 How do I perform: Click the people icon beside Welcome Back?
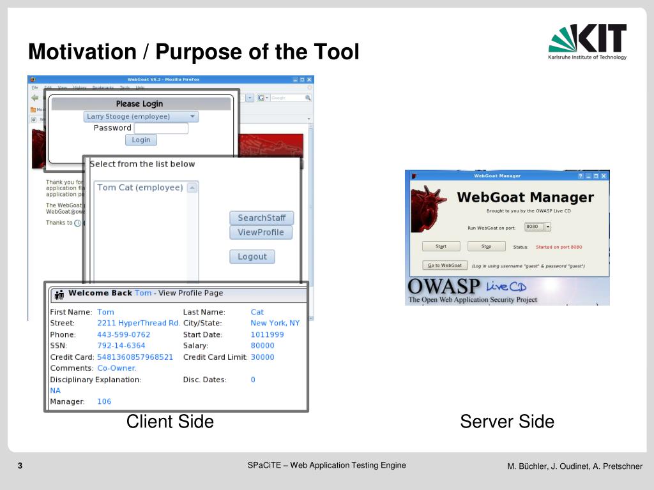(x=59, y=294)
